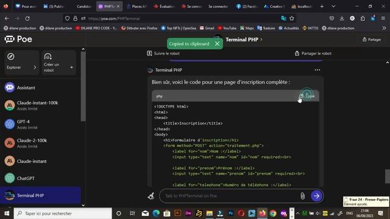Switch to the Facebook tab
Screen dimensions: 390x219
pyautogui.click(x=247, y=7)
